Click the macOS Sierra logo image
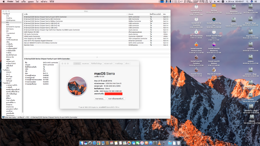The height and width of the screenshot is (146, 260). click(x=77, y=86)
